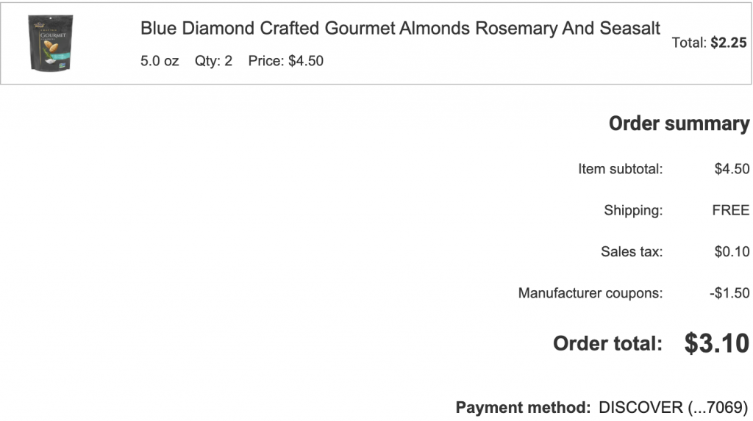Click the bold $2.25 item total
753x421 pixels.
tap(728, 43)
